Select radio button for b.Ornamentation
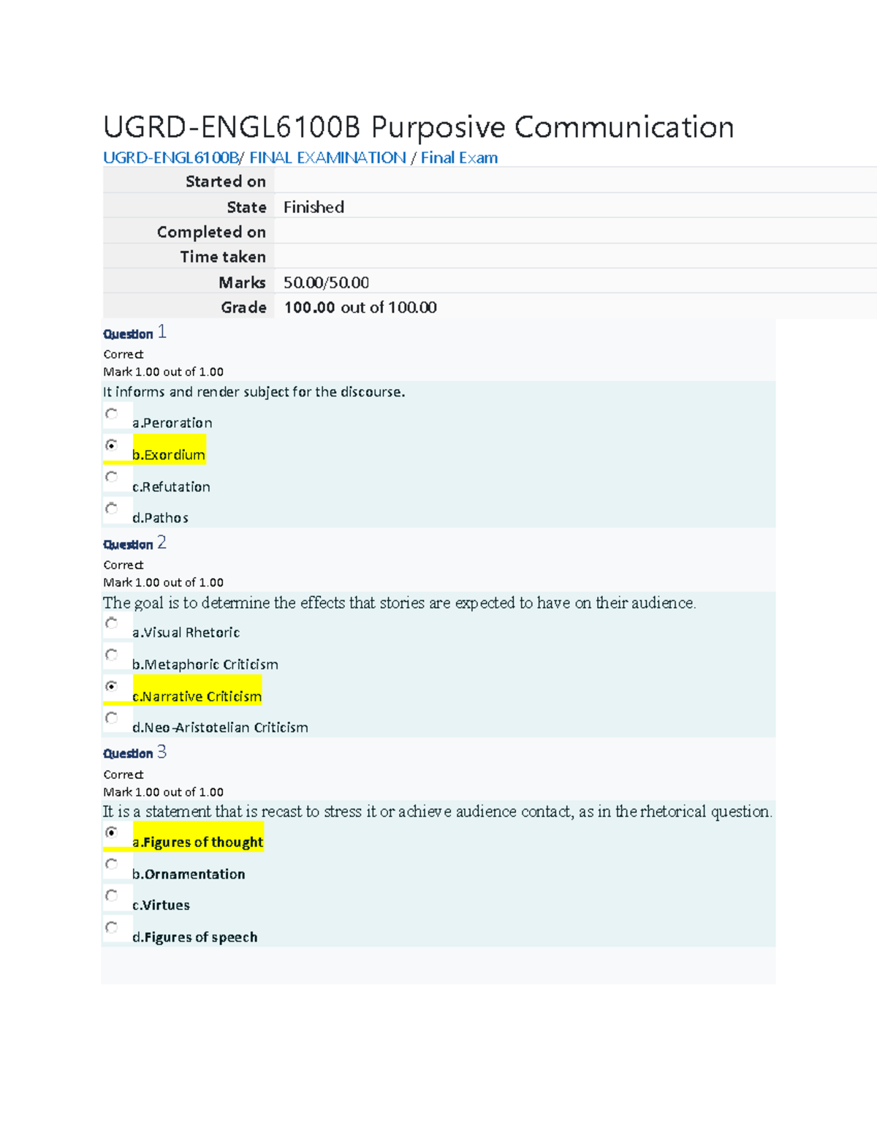Image resolution: width=877 pixels, height=1136 pixels. click(111, 864)
